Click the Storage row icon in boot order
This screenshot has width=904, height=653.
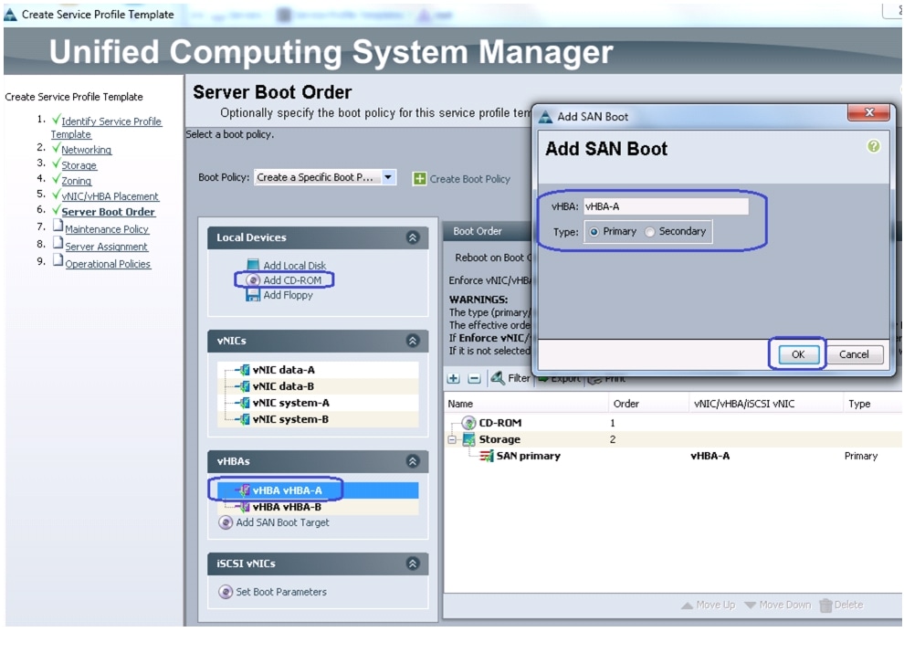(468, 439)
